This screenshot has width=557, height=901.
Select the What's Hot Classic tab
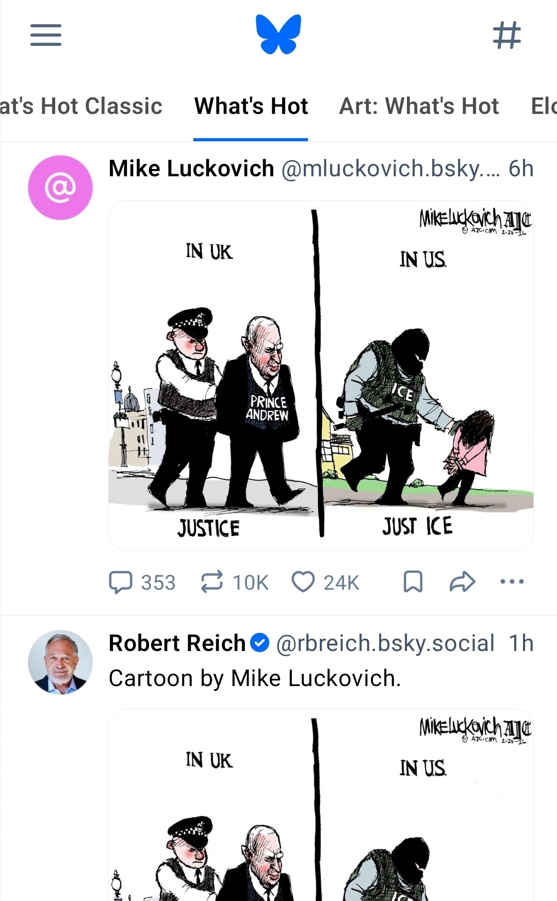pos(81,106)
